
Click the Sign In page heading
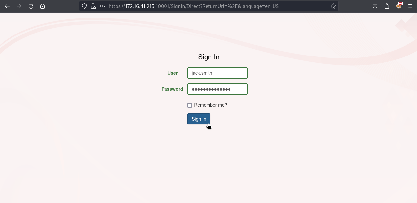point(209,57)
